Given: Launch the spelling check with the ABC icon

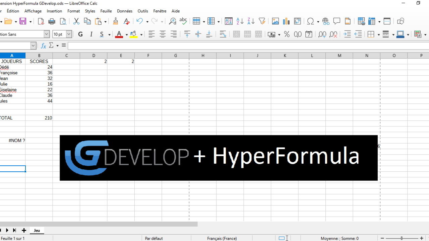Looking at the screenshot, I should 183,21.
